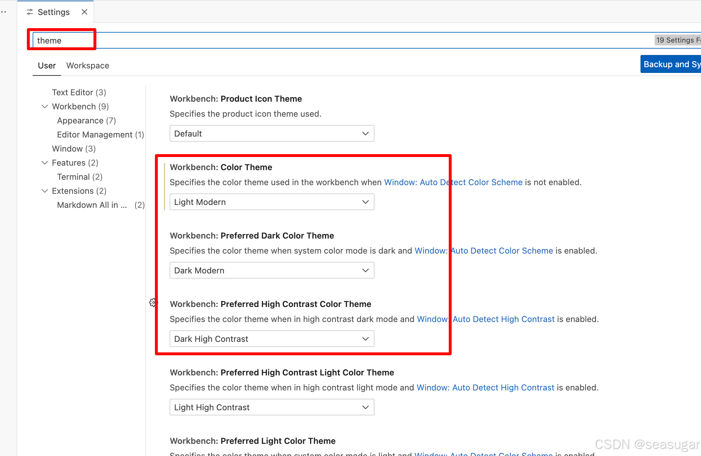Open the Dark Modern theme dropdown
The width and height of the screenshot is (701, 456).
pos(271,270)
